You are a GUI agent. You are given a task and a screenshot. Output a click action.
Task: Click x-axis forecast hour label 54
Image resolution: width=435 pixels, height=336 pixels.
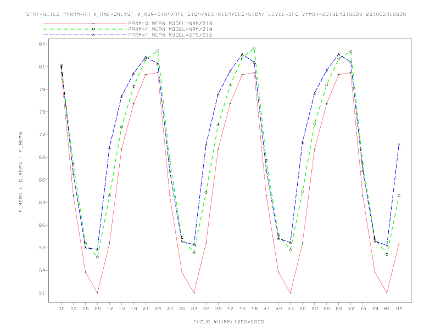[278, 309]
